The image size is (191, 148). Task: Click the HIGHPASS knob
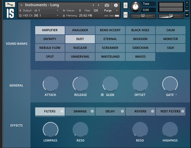pyautogui.click(x=170, y=130)
